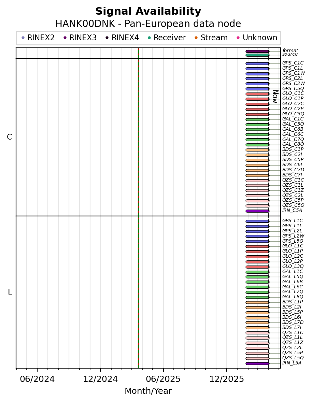
Task: Click the RINEX3 legend marker
Action: [65, 38]
